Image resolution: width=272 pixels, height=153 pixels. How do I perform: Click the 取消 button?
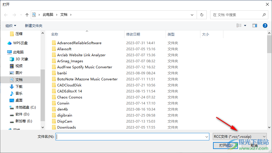click(x=254, y=145)
